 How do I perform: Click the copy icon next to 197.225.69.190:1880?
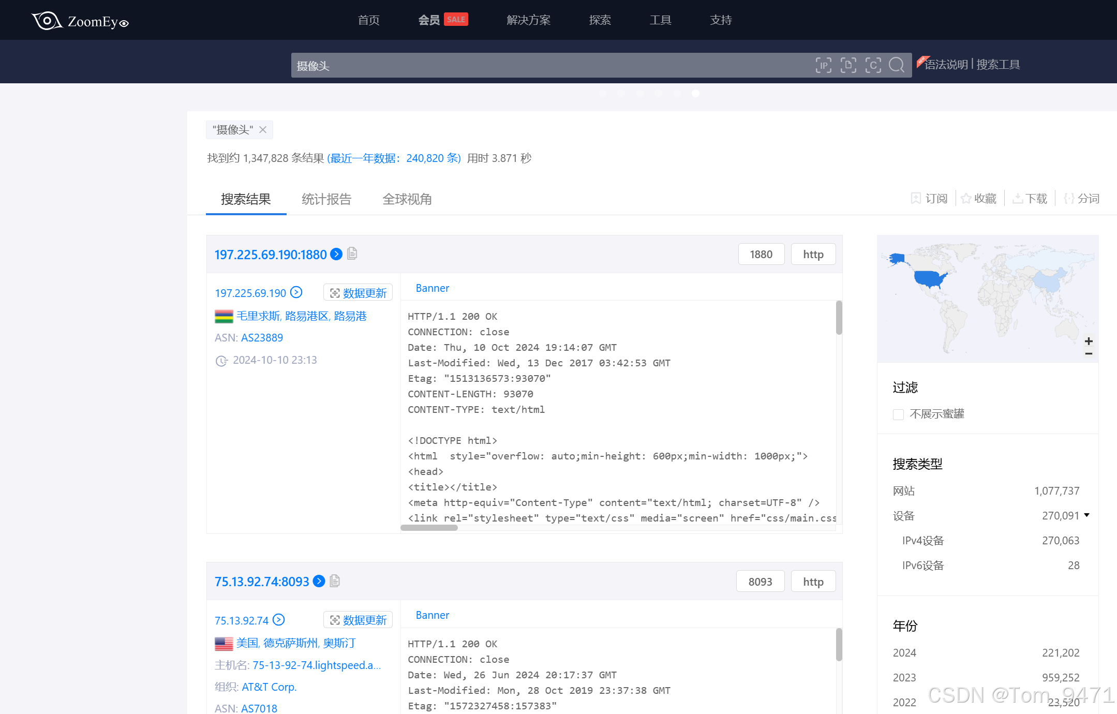352,254
